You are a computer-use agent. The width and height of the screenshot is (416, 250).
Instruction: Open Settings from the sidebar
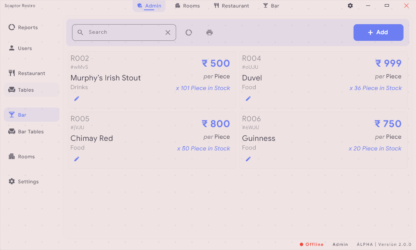click(x=28, y=182)
